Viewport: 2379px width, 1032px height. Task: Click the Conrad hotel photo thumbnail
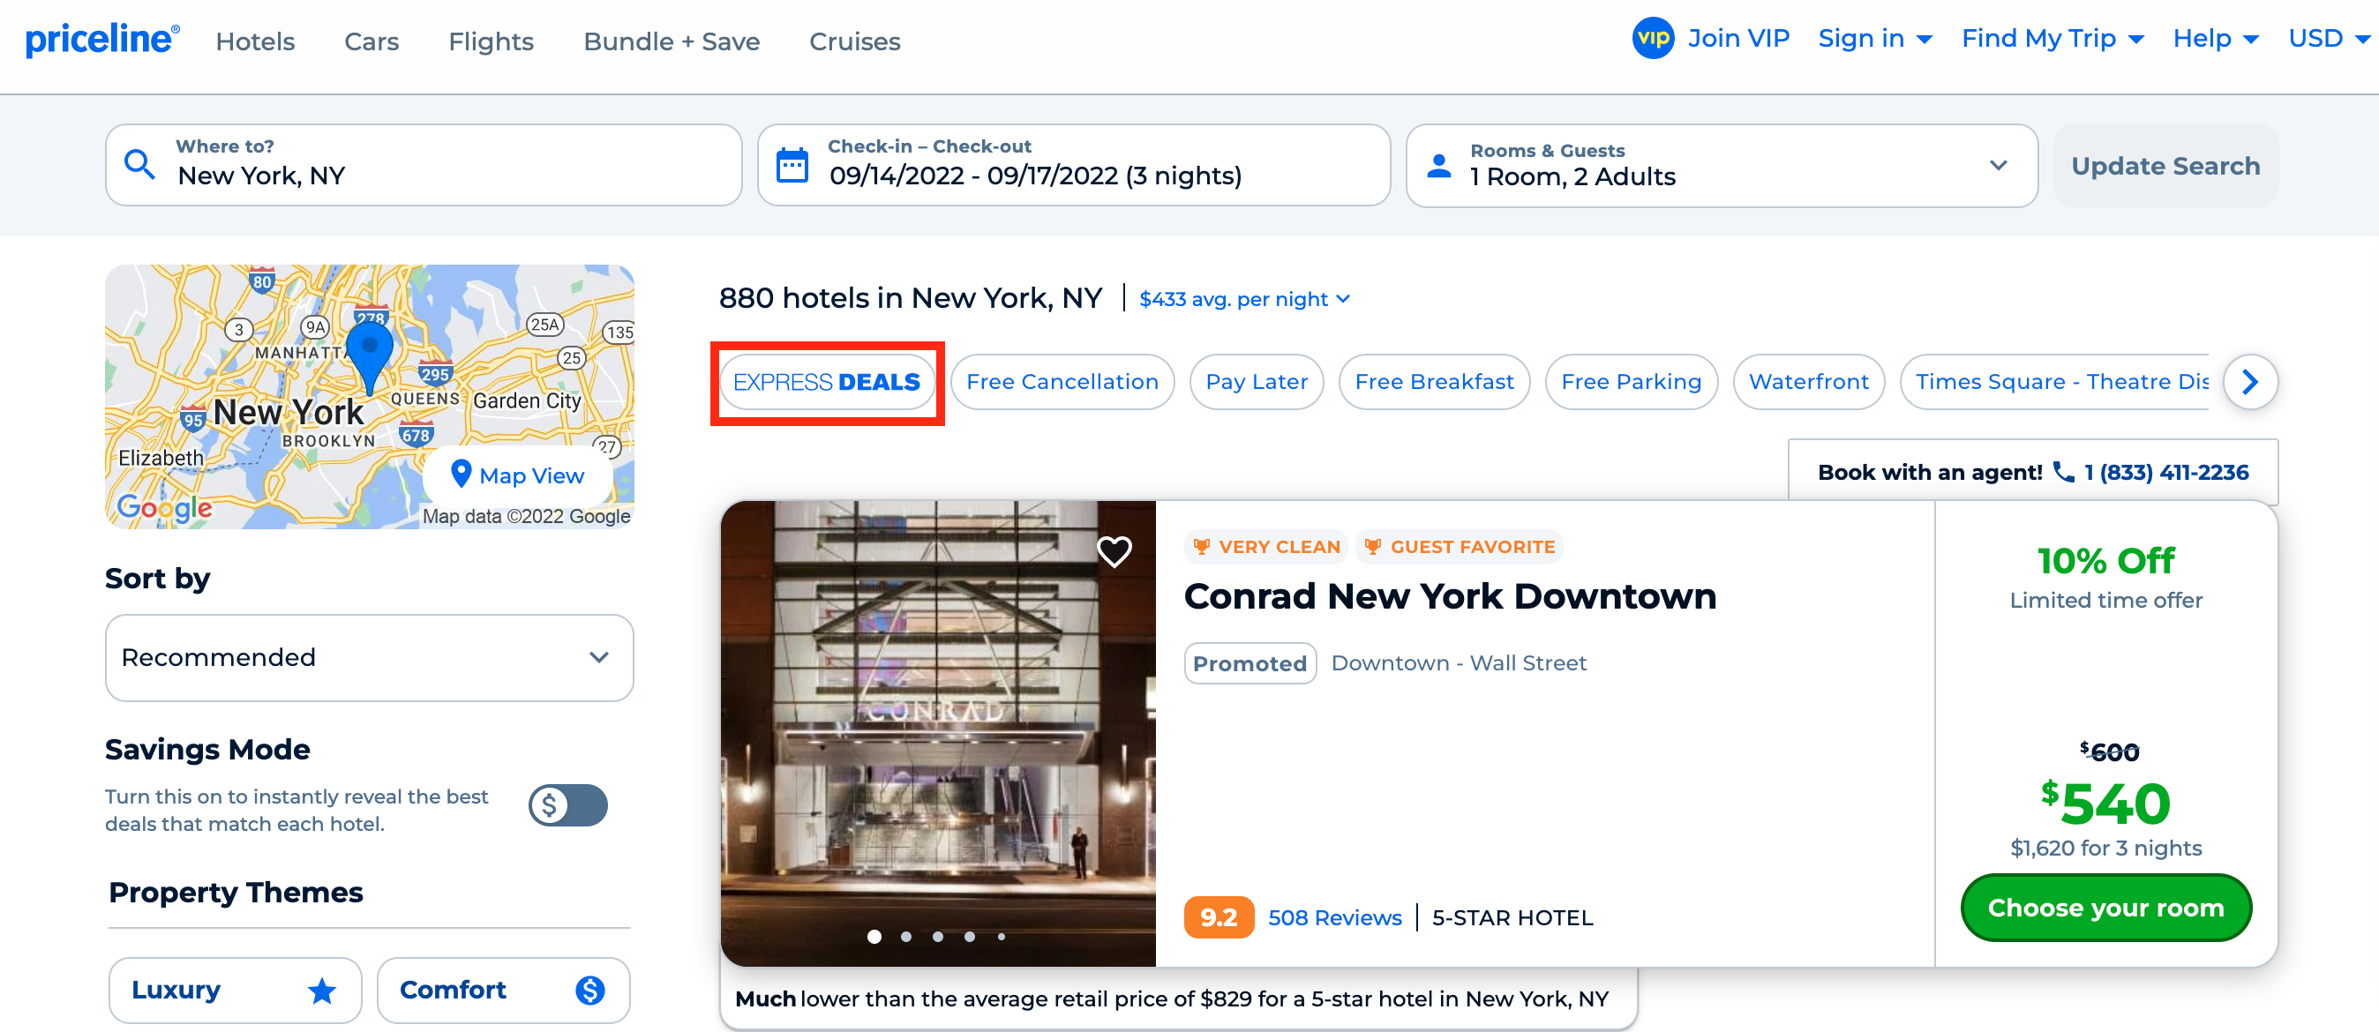(937, 733)
